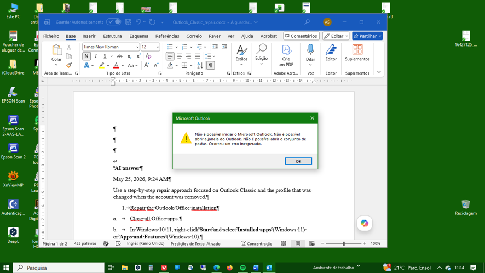Switch to the Esquema tab
485x273 pixels.
coord(138,36)
